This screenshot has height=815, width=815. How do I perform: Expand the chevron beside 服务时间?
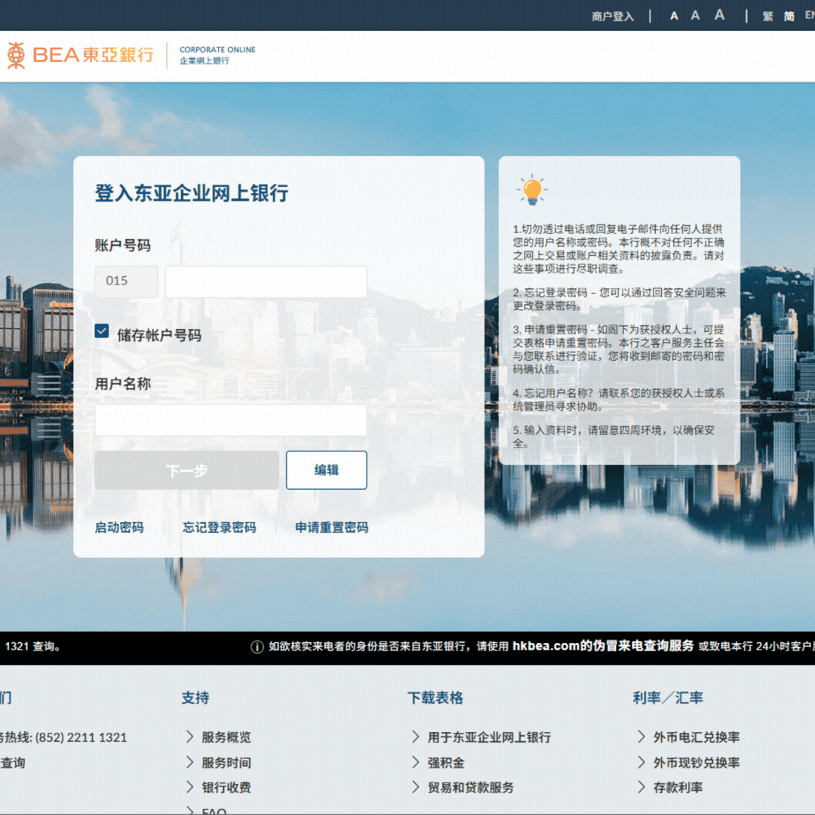(x=189, y=762)
